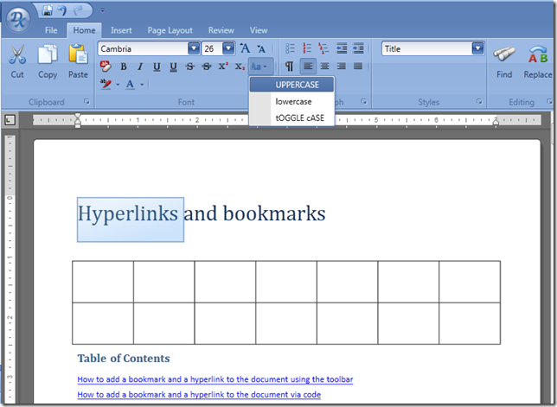Image resolution: width=557 pixels, height=407 pixels.
Task: Click the Copy icon in Clipboard
Action: pos(48,54)
